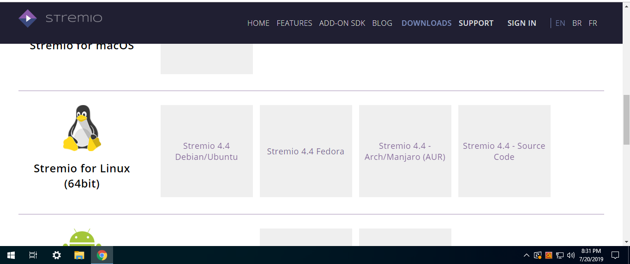Screen dimensions: 630x264
Task: Download Stremio 4.4 Debian/Ubuntu package
Action: click(207, 151)
